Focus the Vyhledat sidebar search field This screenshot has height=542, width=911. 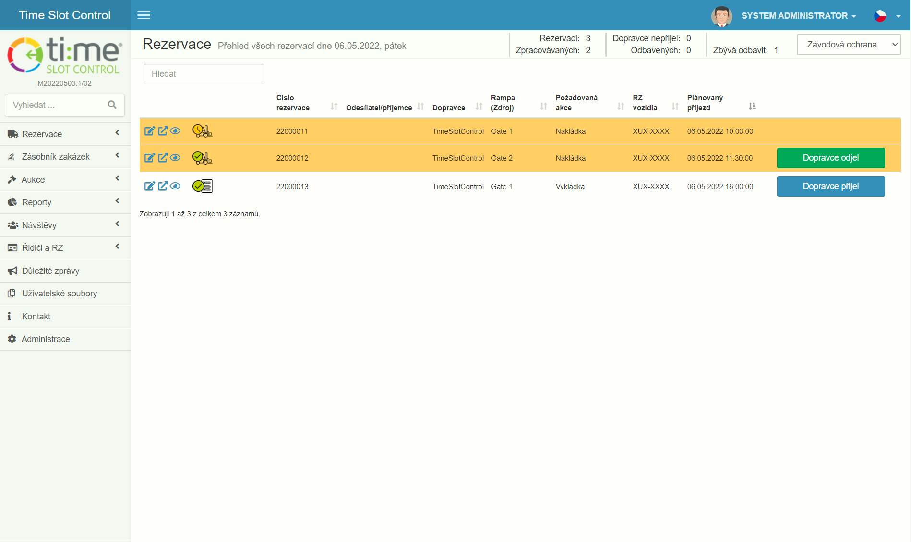[x=65, y=105]
